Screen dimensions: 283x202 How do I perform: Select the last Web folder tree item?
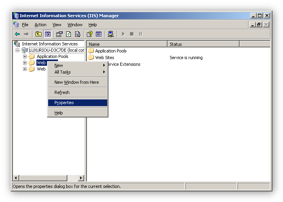coord(41,69)
